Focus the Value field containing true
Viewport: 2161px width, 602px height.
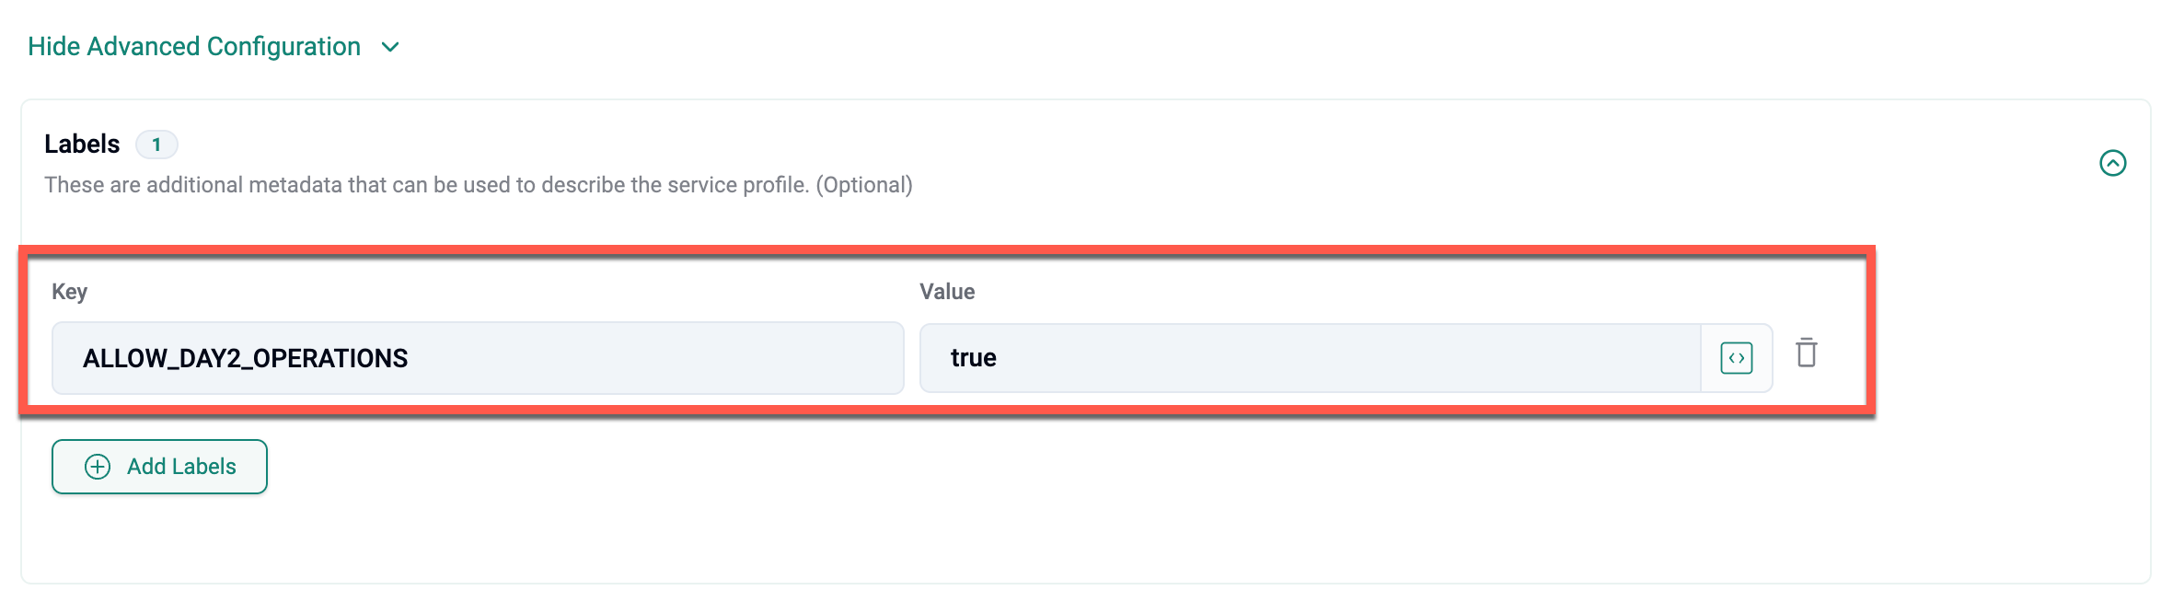(x=1309, y=358)
